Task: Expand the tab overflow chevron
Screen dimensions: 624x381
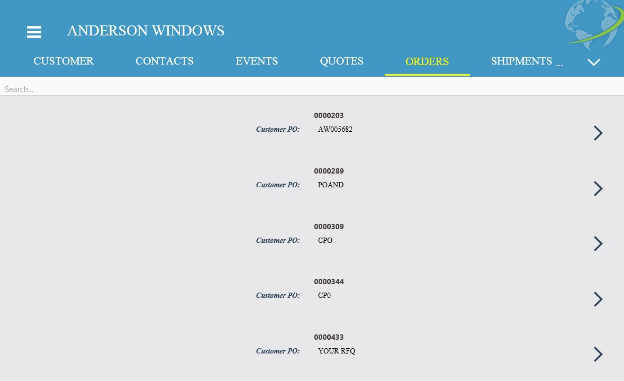Action: coord(594,62)
